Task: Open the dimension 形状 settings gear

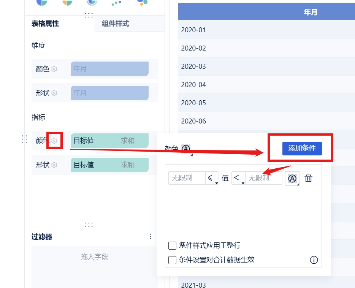Action: [54, 93]
